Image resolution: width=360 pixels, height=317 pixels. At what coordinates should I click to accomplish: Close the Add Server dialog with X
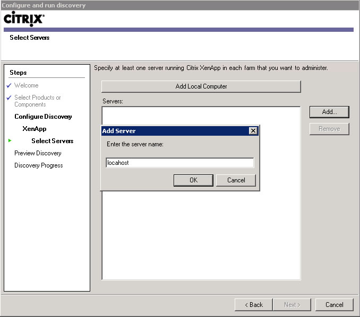253,130
